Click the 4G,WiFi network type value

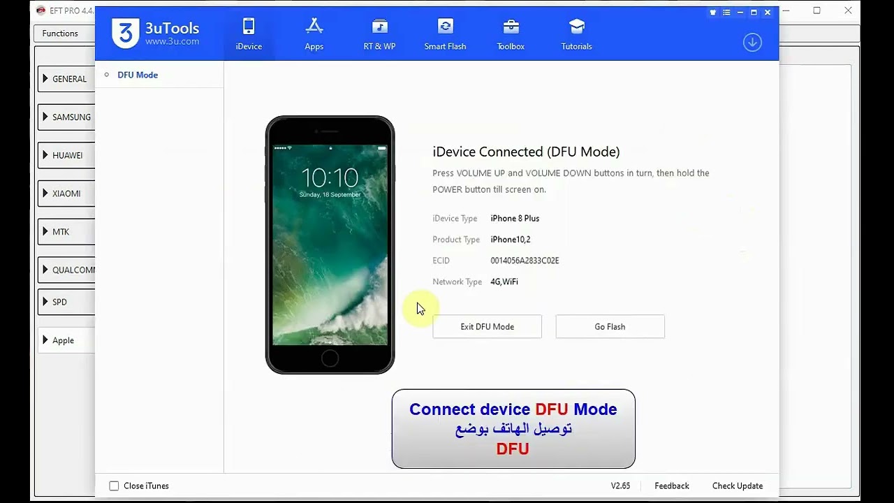504,282
